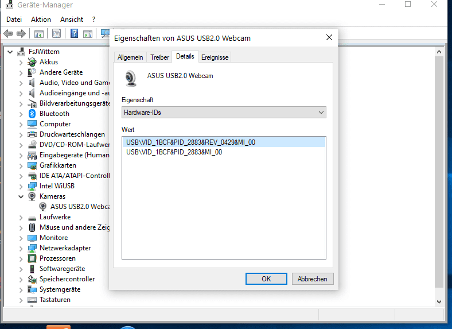452x329 pixels.
Task: Expand the Netzwerkadapter category
Action: point(21,249)
